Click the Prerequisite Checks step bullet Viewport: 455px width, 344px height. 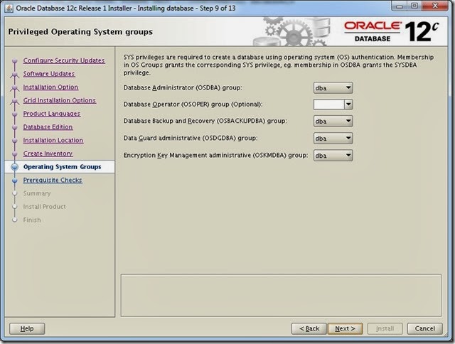coord(15,181)
